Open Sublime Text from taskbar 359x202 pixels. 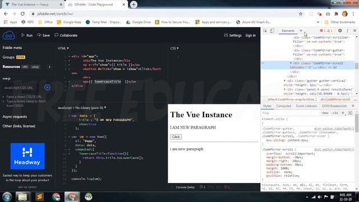39,197
